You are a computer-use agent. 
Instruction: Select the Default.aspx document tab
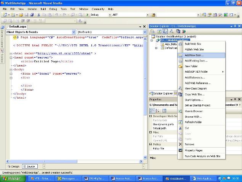(18, 27)
